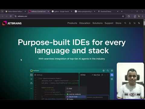The image size is (145, 109).
Task: Click New Chat in the AI panel
Action: tap(96, 75)
